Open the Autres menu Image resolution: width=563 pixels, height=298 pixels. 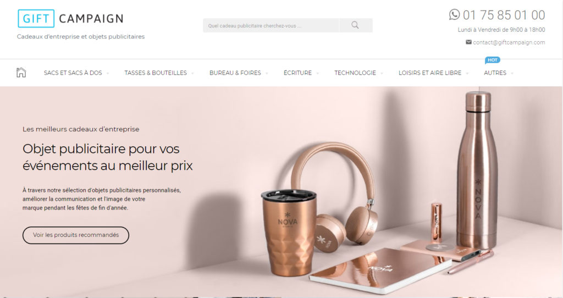tap(495, 73)
